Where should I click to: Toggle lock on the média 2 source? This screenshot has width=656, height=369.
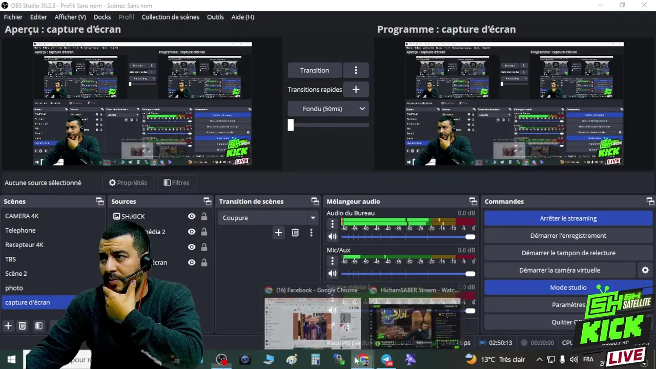(204, 232)
